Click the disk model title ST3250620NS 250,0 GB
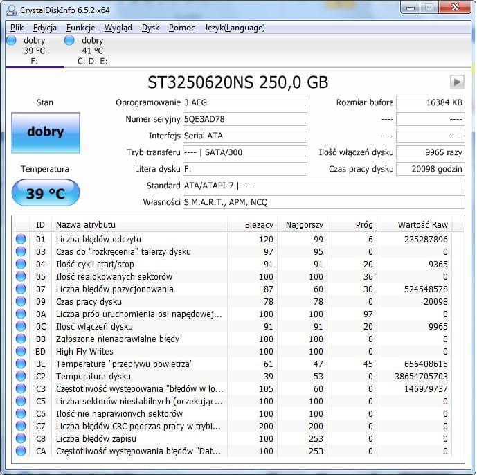This screenshot has height=475, width=477. click(238, 82)
